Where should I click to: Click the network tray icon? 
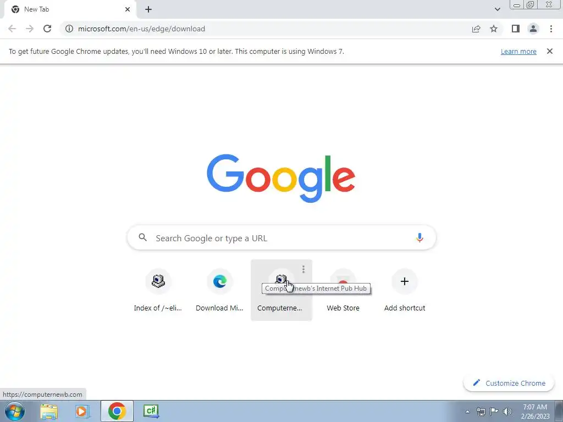[481, 412]
